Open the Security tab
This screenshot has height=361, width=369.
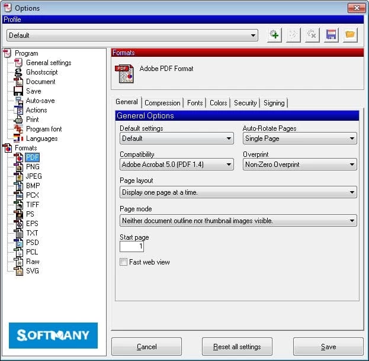point(245,103)
